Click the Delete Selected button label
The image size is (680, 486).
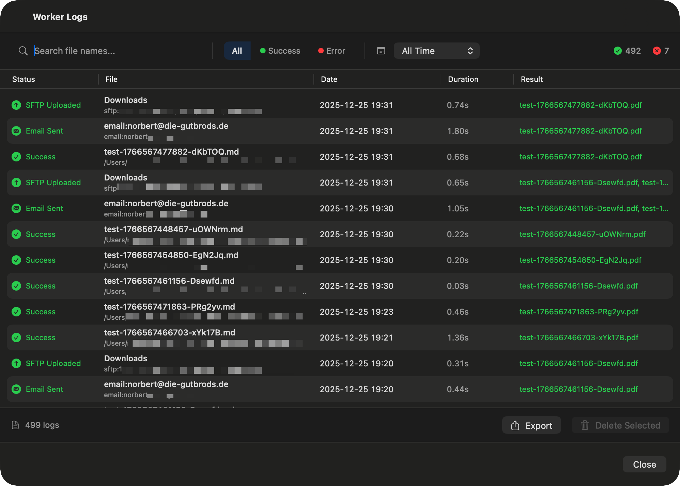coord(628,426)
